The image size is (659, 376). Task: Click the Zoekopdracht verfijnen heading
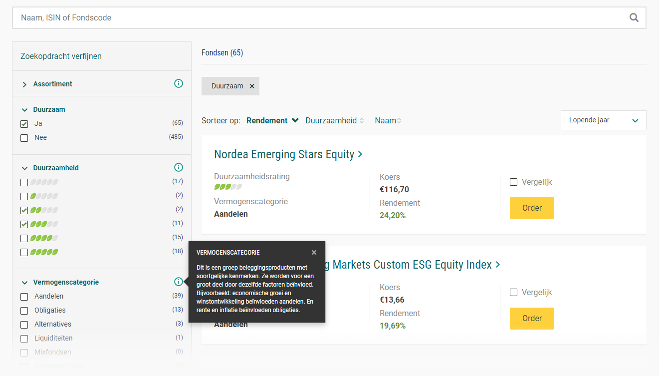61,56
